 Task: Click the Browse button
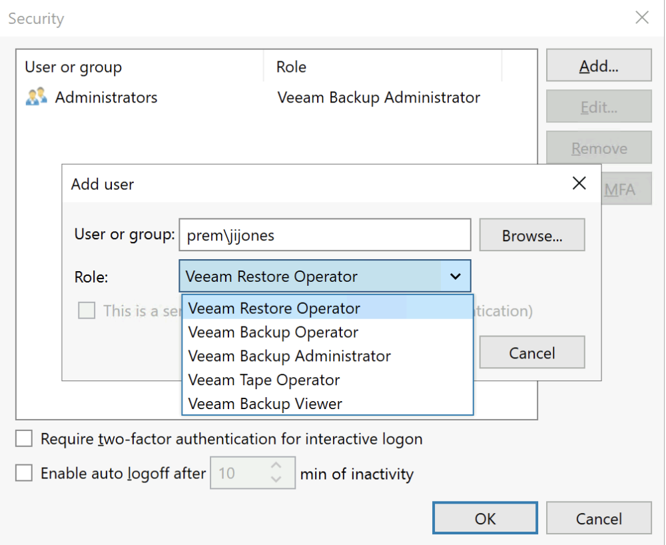(x=531, y=235)
